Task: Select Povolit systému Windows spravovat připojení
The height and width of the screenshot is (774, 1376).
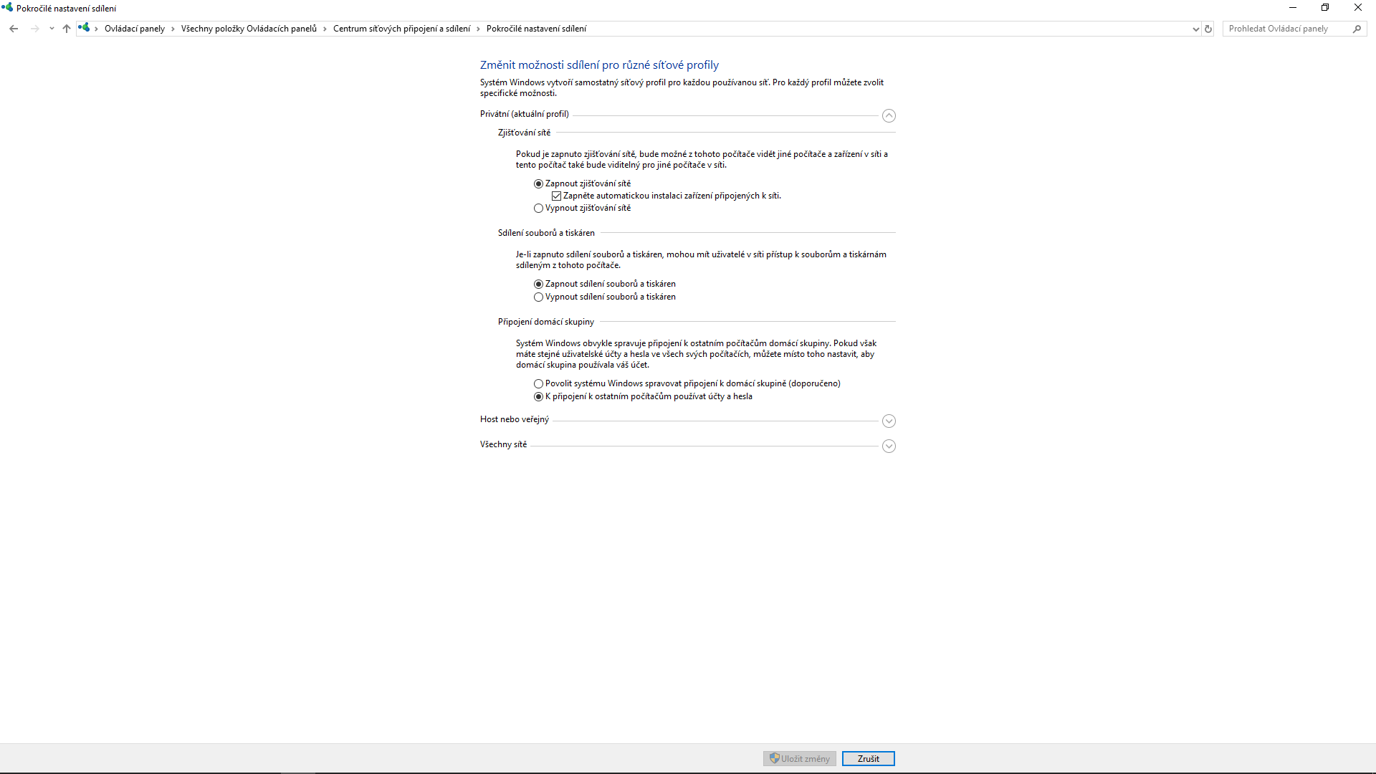Action: [538, 384]
